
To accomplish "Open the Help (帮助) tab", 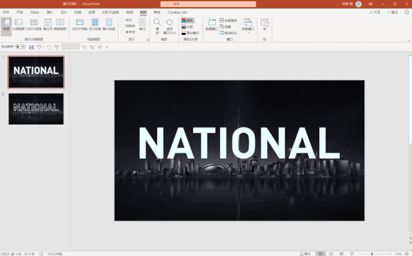I will (157, 12).
